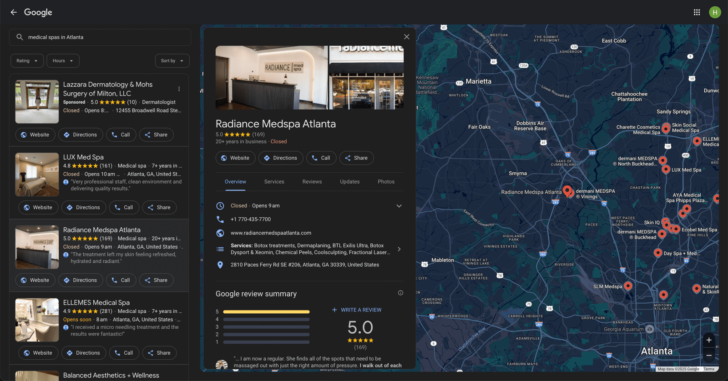Open the ELLEMES Medical Spa listing title
This screenshot has height=381, width=728.
tap(96, 302)
